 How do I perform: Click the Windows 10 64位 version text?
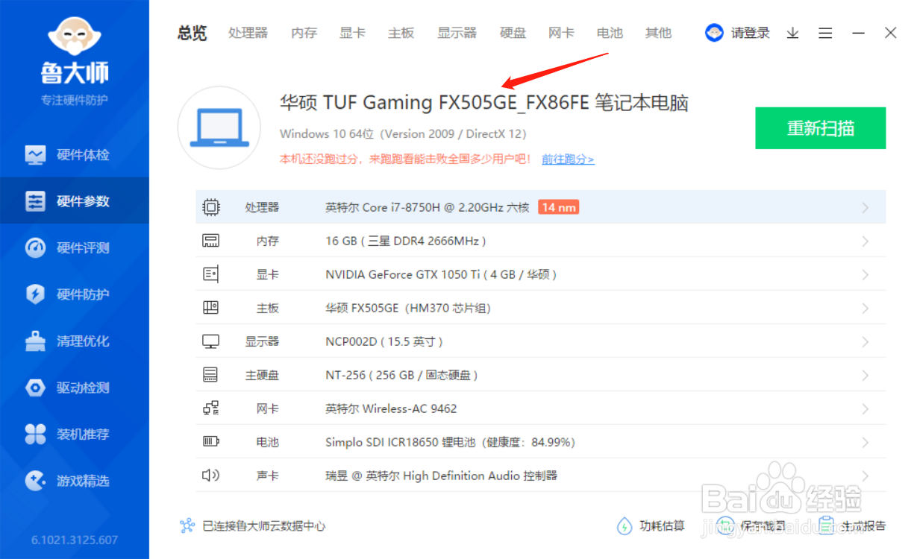[x=403, y=134]
